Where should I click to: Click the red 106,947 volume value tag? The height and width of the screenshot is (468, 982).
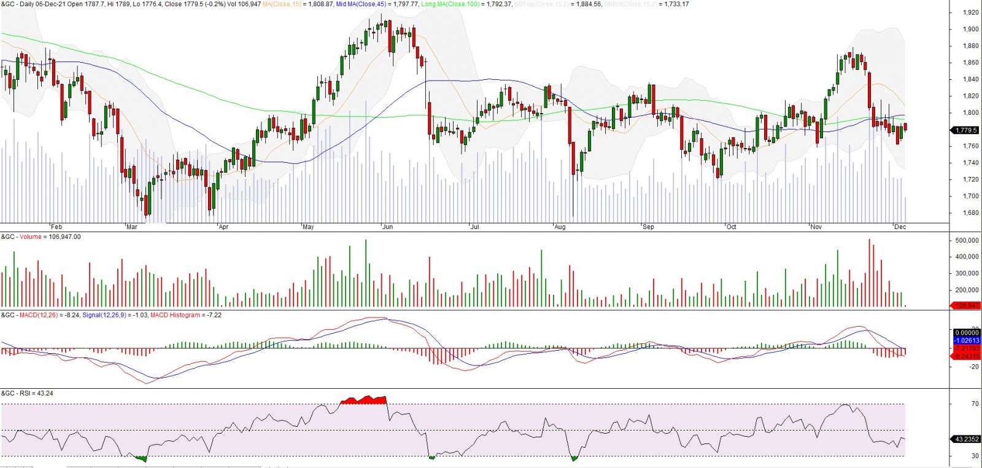pyautogui.click(x=965, y=305)
